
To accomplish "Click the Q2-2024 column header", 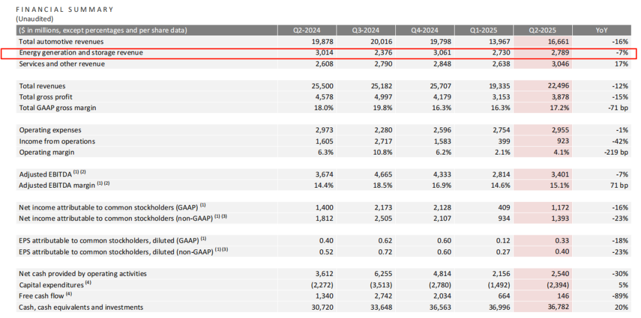I will pyautogui.click(x=307, y=30).
